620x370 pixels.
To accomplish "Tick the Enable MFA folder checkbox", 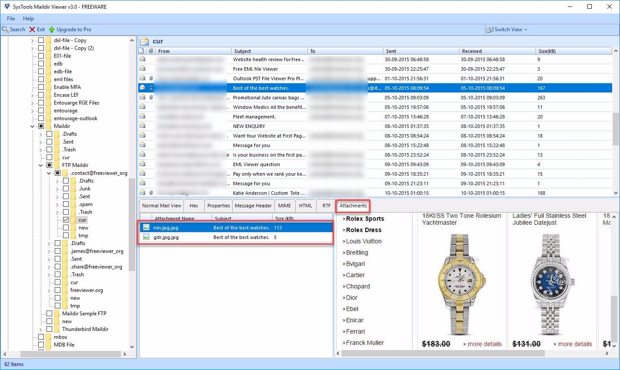I will point(41,87).
